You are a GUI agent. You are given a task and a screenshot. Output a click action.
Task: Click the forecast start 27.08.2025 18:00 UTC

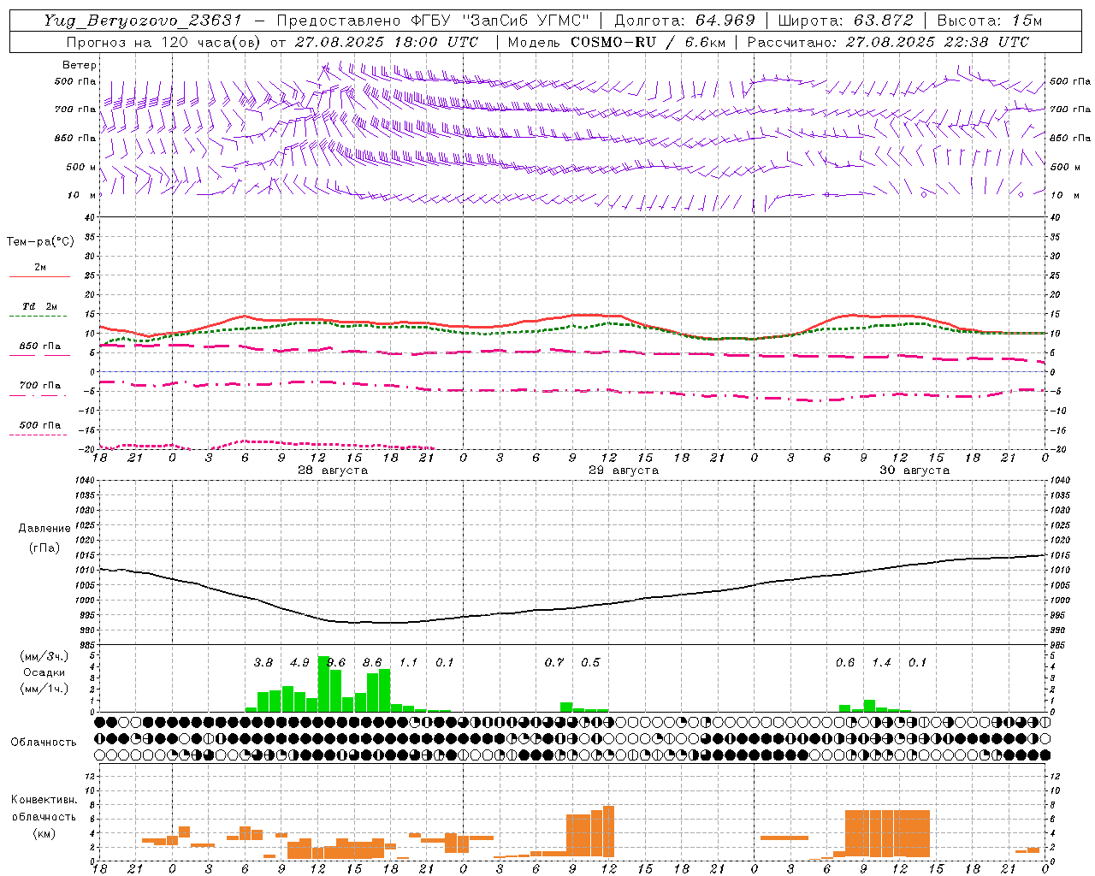click(386, 41)
